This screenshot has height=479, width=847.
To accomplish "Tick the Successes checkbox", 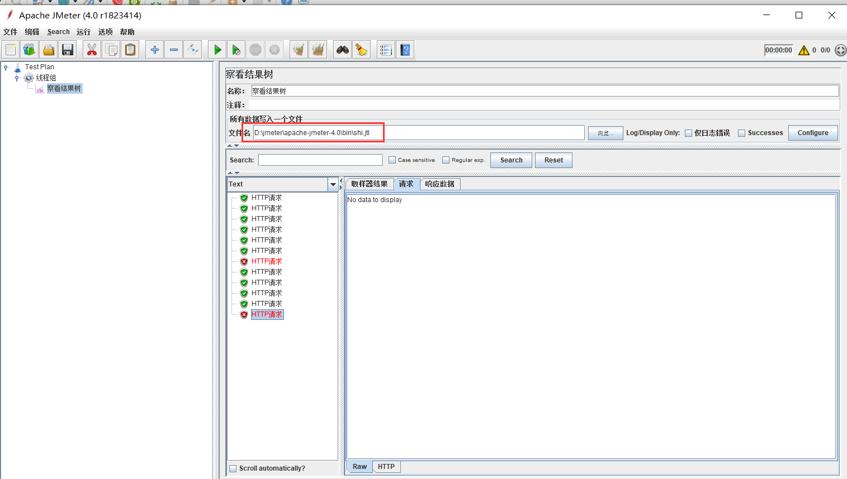I will tap(741, 133).
